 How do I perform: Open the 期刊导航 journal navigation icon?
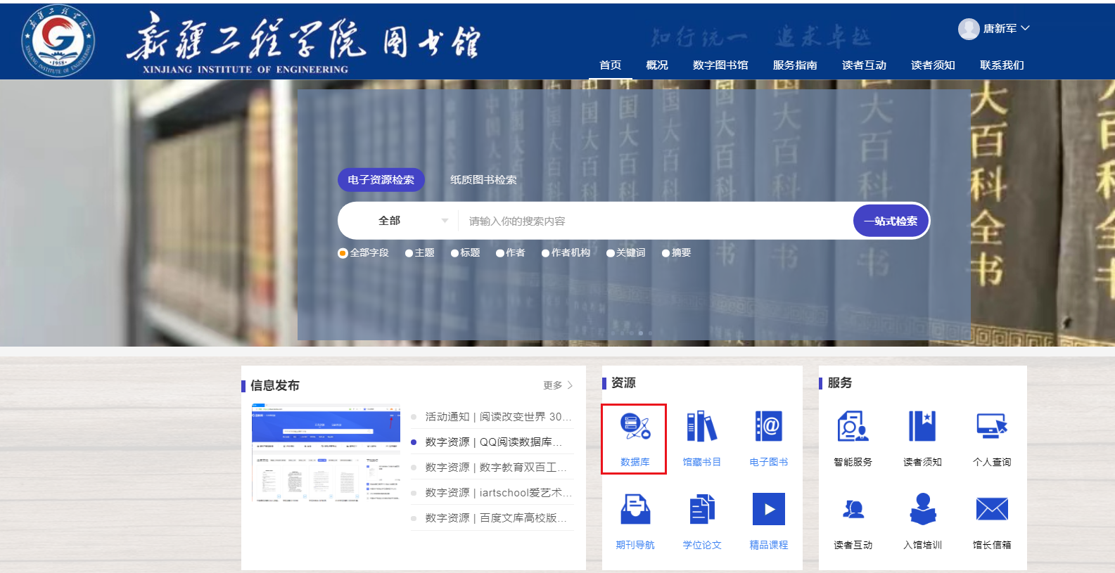coord(635,509)
